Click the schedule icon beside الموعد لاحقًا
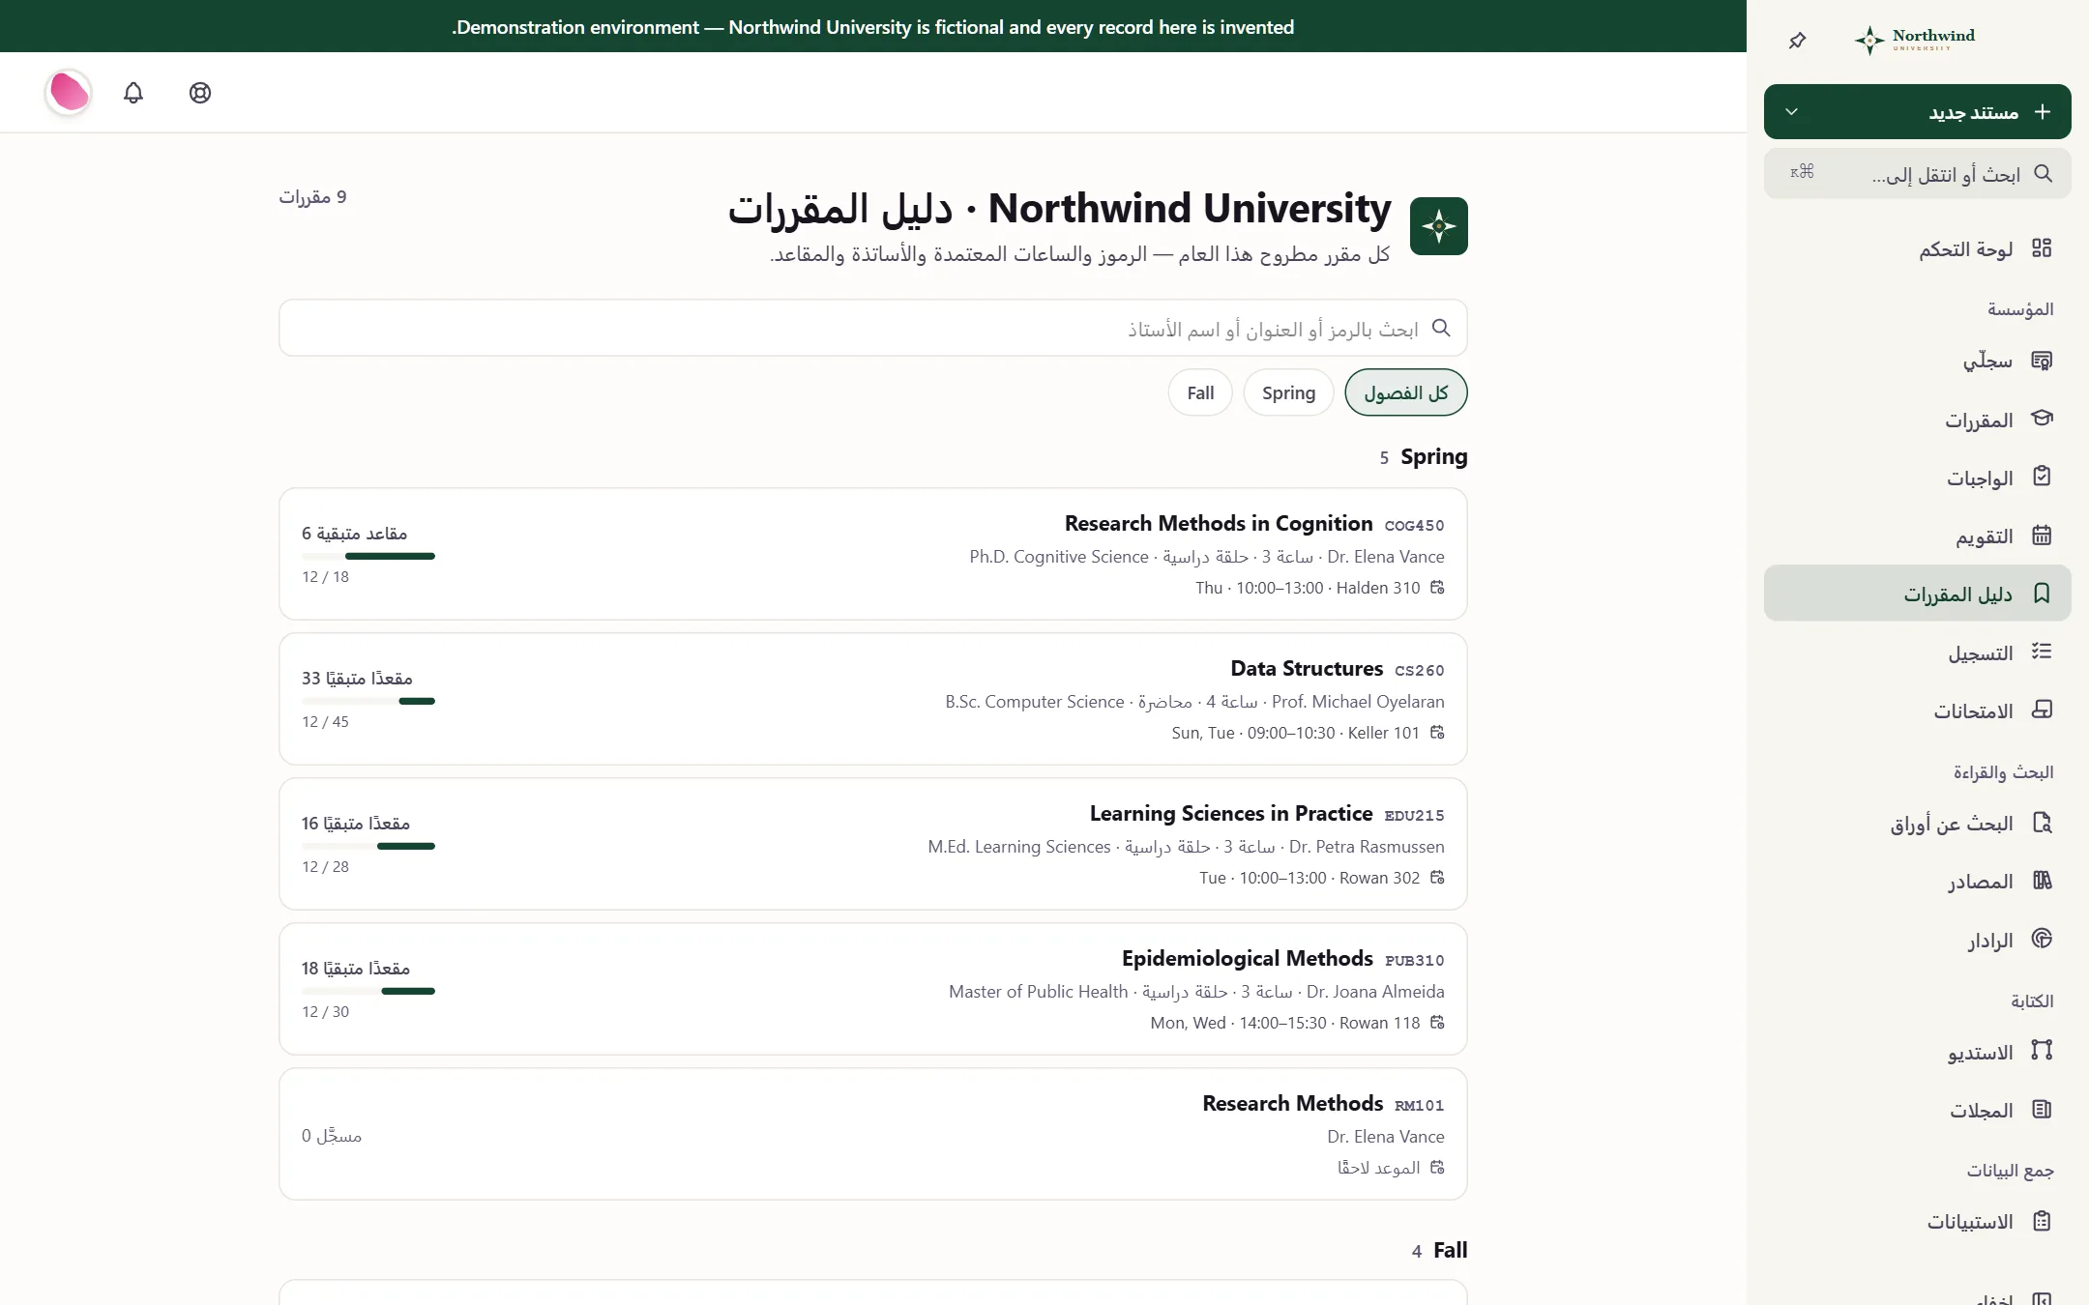Image resolution: width=2089 pixels, height=1305 pixels. coord(1437,1167)
